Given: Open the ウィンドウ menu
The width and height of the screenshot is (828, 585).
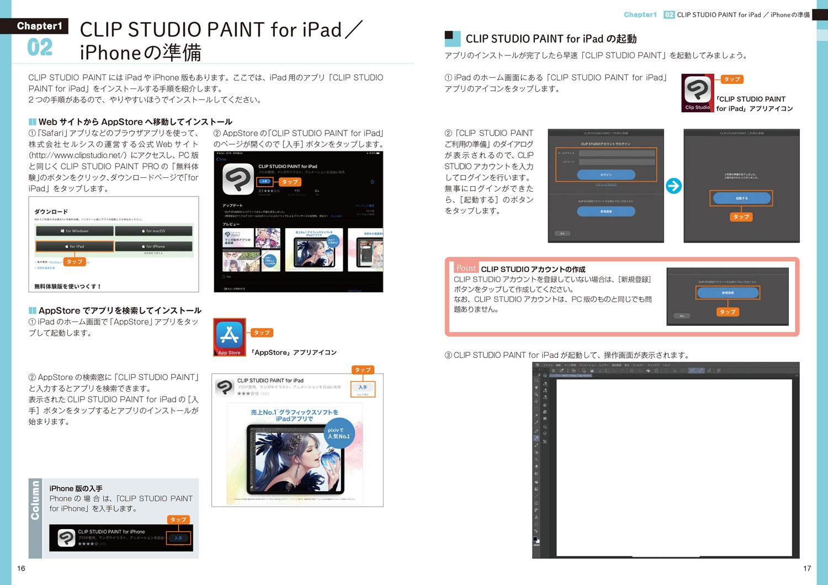Looking at the screenshot, I should point(653,365).
